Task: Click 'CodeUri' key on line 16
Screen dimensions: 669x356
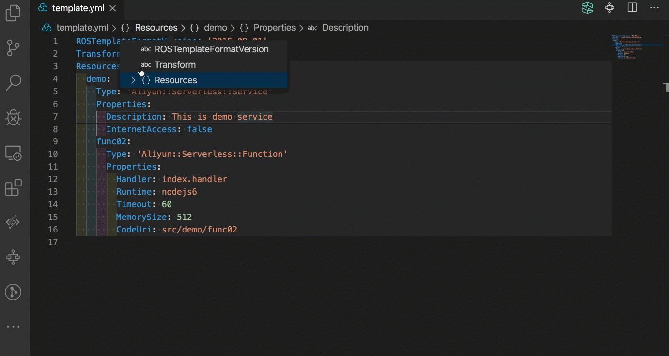Action: coord(134,230)
